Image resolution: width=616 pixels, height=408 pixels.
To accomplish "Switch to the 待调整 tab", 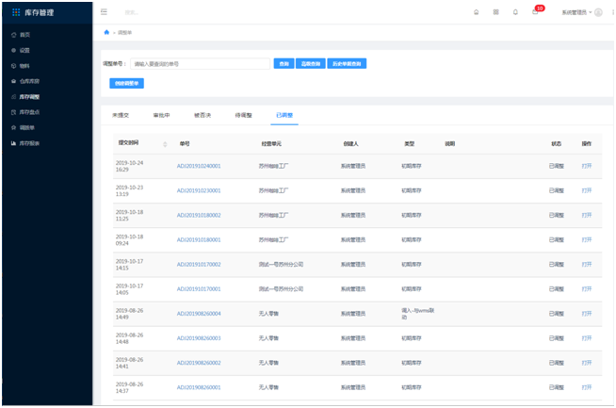I will 243,115.
